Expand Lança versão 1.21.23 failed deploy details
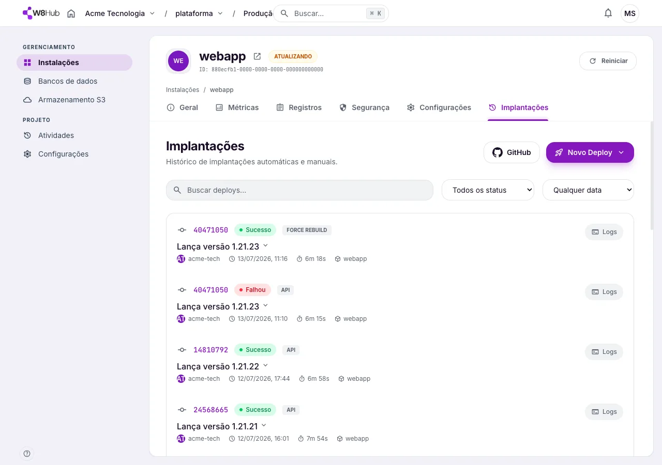Viewport: 662px width, 465px height. [265, 305]
